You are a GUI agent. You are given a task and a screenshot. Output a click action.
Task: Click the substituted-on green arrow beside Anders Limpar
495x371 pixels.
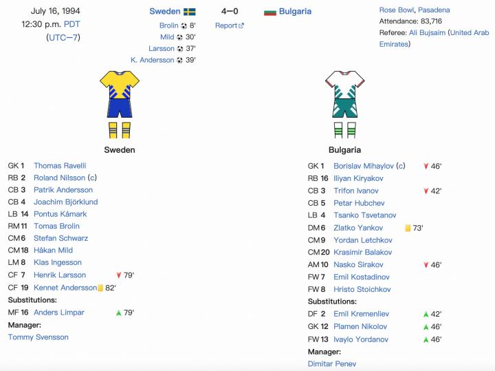119,313
